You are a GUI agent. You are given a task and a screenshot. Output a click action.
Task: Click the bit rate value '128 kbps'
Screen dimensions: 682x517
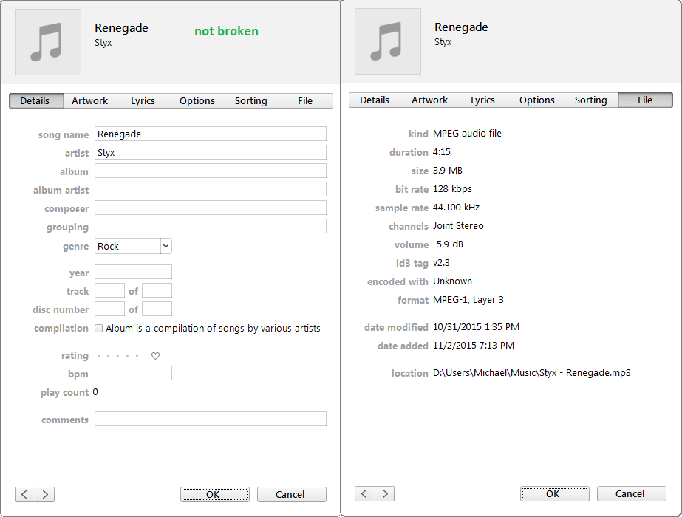pos(452,189)
